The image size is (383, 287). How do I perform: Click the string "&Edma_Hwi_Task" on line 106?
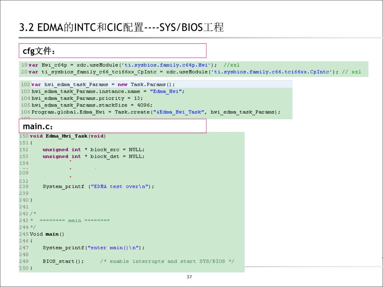pos(178,112)
